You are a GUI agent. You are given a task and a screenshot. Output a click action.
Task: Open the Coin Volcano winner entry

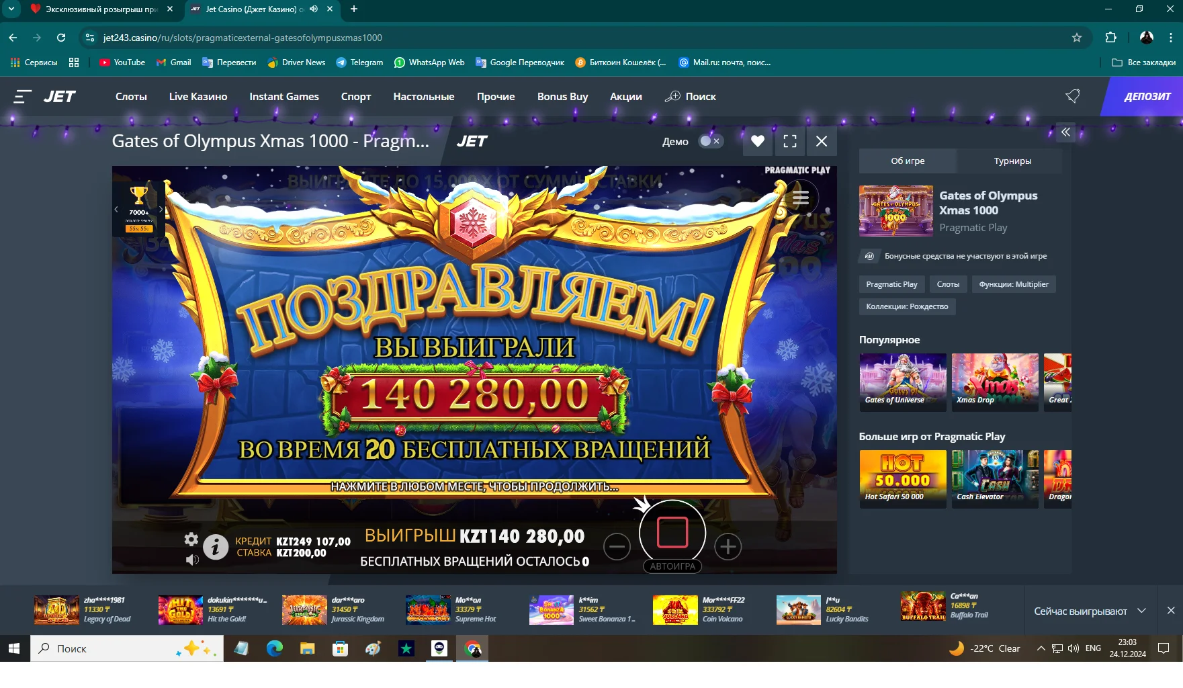pos(699,609)
